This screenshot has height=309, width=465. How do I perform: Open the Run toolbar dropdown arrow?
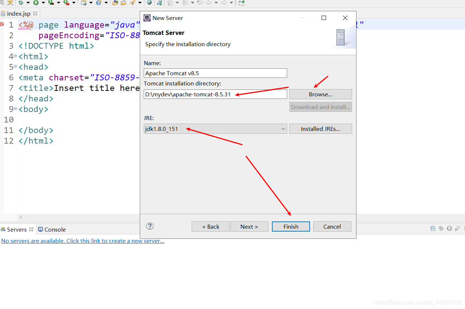coord(43,3)
